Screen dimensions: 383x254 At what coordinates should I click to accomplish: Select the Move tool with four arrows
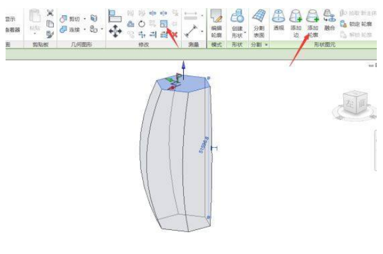pyautogui.click(x=115, y=31)
